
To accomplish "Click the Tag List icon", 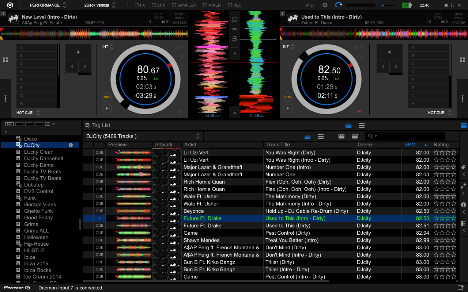I will pyautogui.click(x=88, y=125).
